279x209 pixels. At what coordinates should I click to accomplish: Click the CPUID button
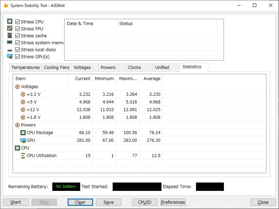(145, 202)
